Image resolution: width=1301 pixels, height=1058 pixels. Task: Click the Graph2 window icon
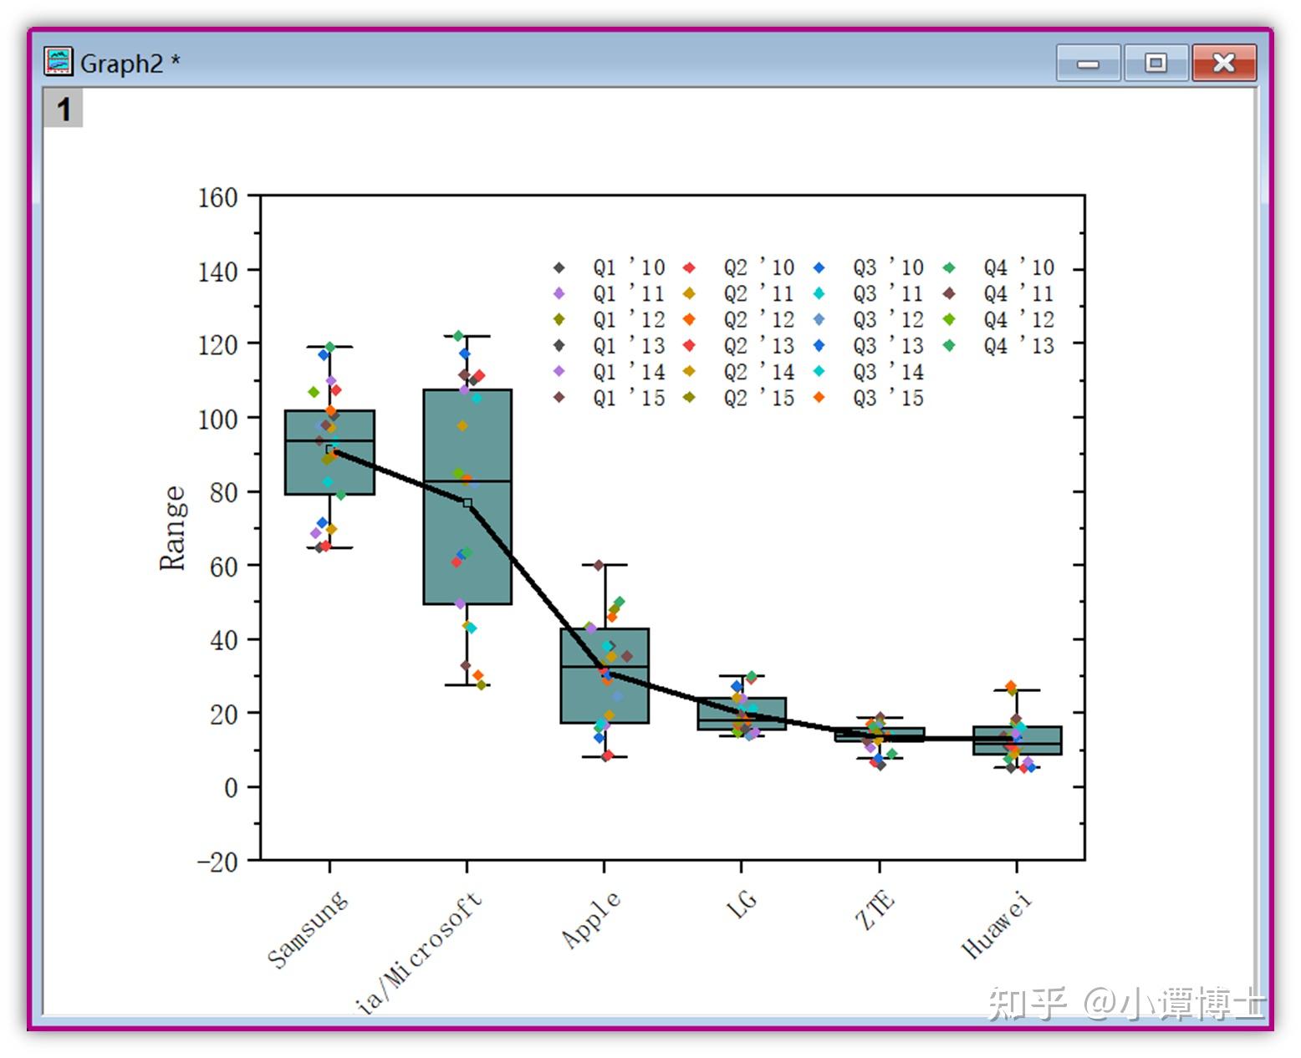coord(59,61)
